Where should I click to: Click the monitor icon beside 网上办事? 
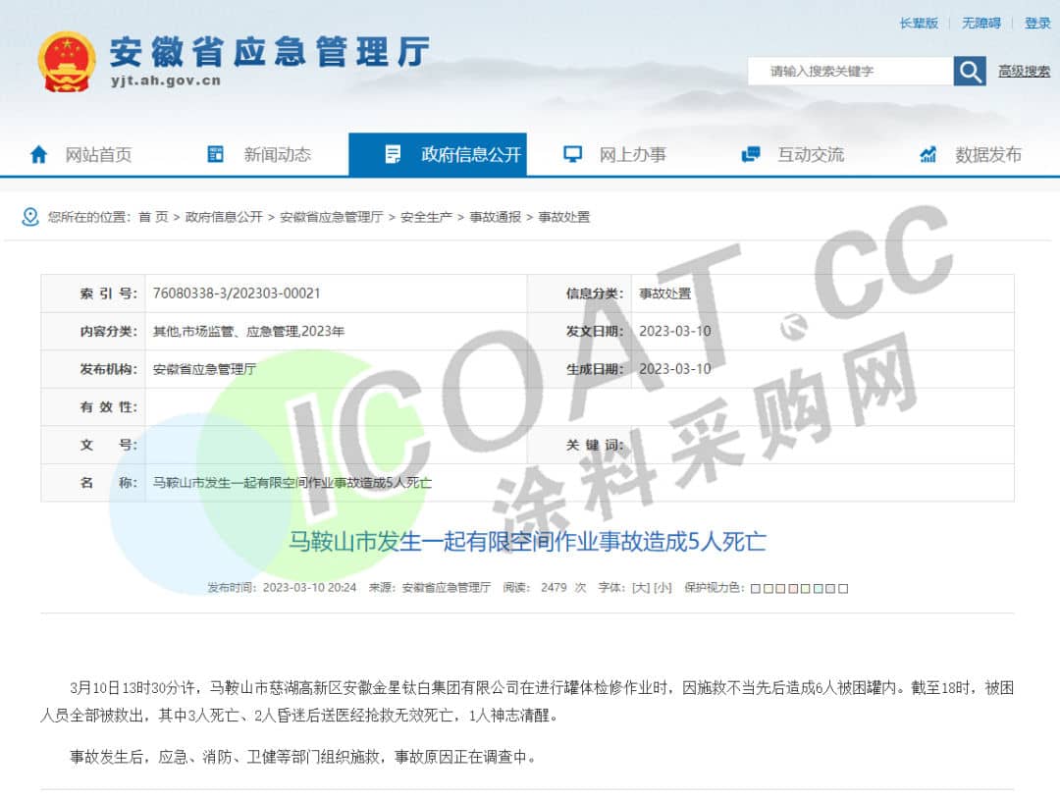point(572,154)
